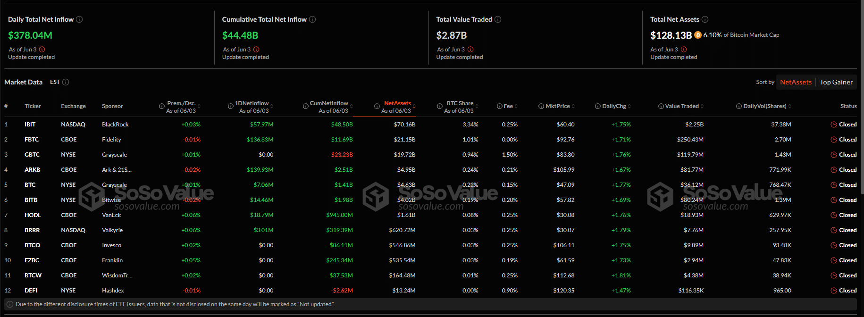This screenshot has width=864, height=317.
Task: Sort table by Fee column arrows
Action: coord(516,106)
